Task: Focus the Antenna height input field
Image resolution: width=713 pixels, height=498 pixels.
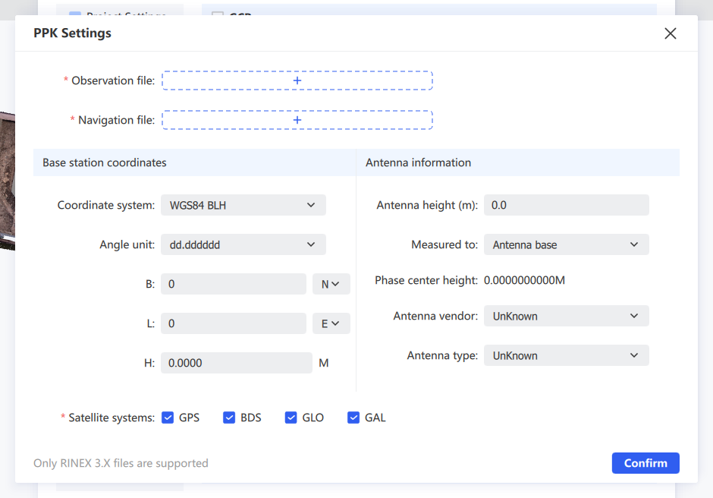Action: 566,205
